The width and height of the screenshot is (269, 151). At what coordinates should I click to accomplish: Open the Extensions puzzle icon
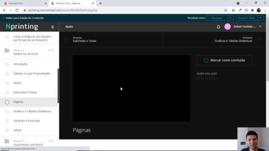(252, 10)
